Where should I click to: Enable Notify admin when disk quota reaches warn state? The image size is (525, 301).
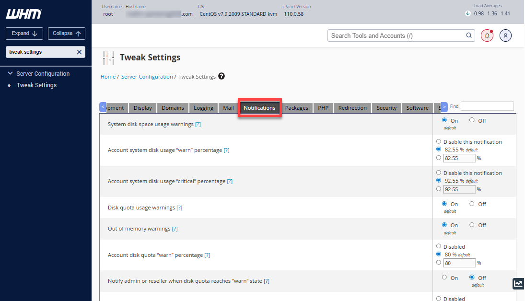pyautogui.click(x=444, y=277)
